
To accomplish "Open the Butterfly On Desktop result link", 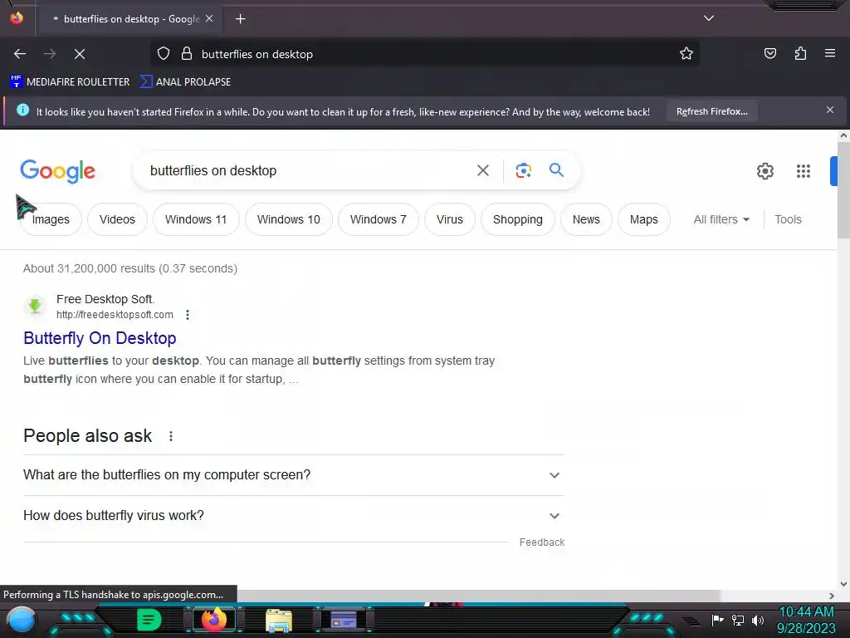I will click(x=100, y=338).
